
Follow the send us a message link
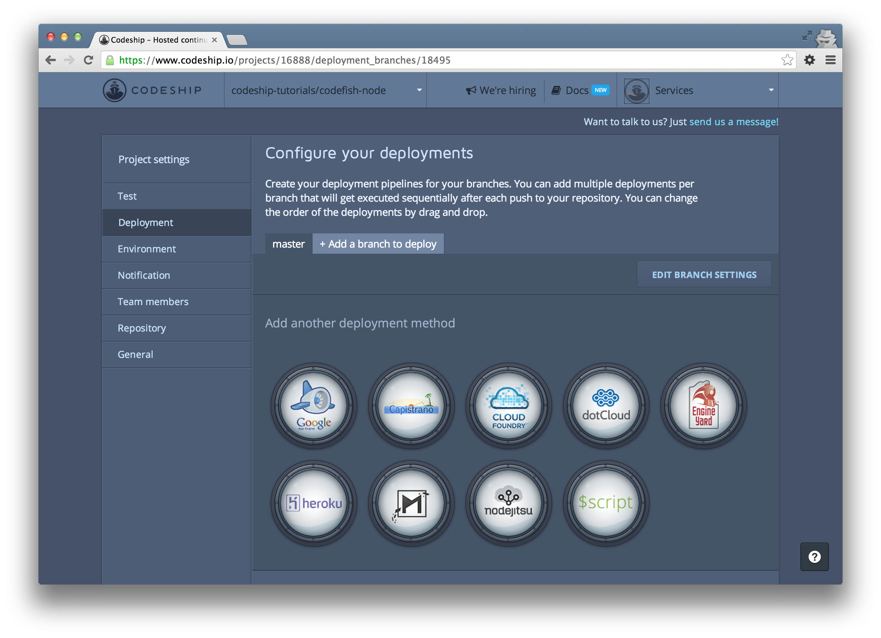coord(733,121)
